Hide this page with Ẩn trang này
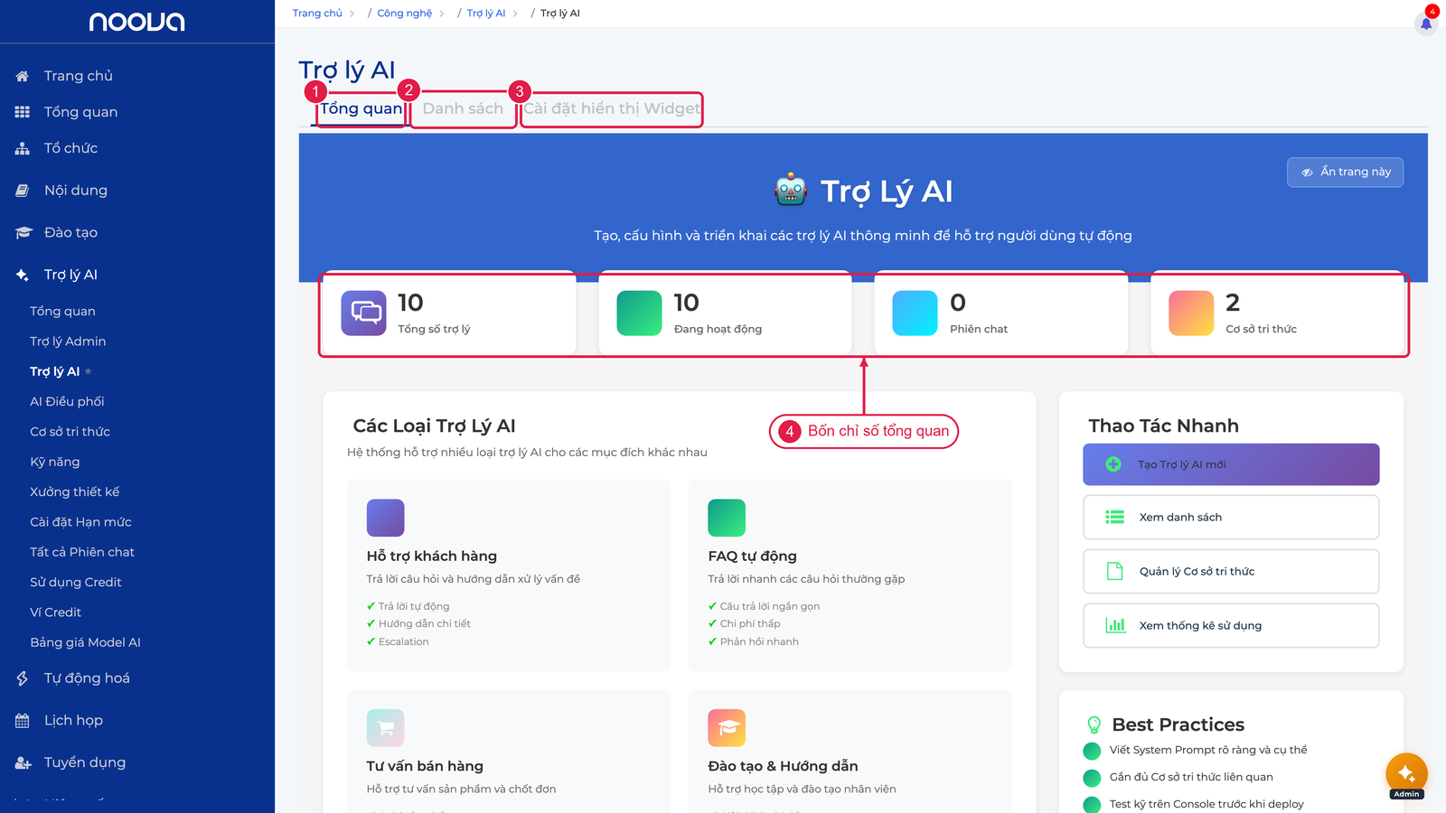1446x813 pixels. tap(1345, 172)
